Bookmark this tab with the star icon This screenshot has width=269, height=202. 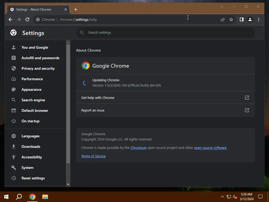click(x=231, y=19)
